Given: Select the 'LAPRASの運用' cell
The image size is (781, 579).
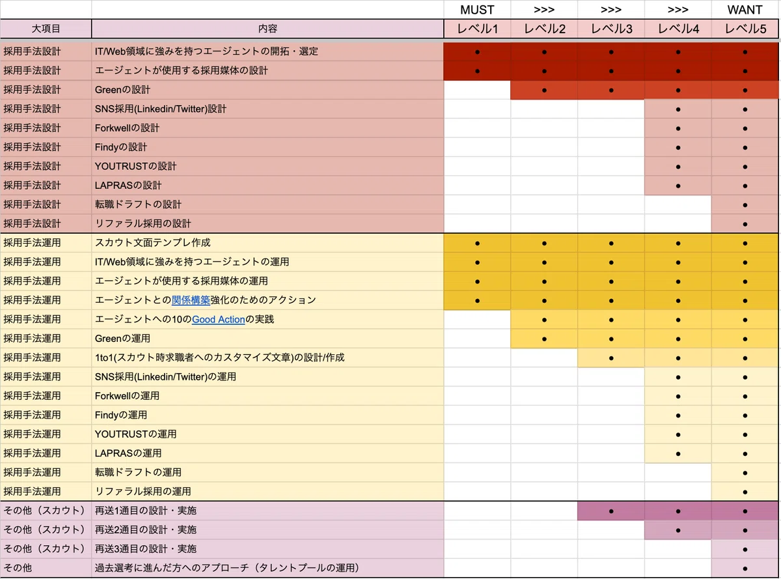Looking at the screenshot, I should [x=267, y=453].
